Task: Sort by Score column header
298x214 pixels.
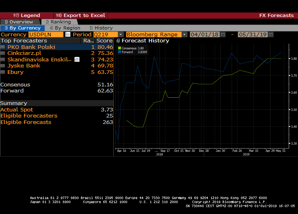Action: [104, 41]
